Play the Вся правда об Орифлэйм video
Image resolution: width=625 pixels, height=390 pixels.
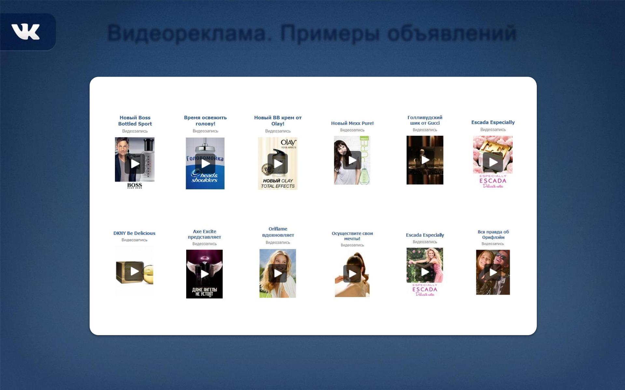493,272
